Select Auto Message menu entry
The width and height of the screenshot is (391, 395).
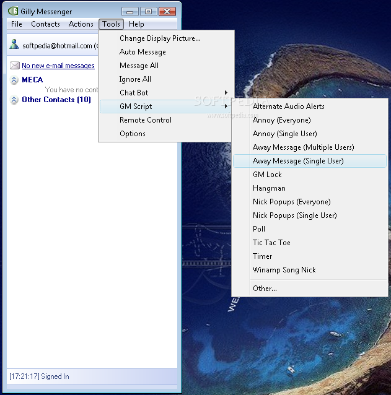point(165,52)
